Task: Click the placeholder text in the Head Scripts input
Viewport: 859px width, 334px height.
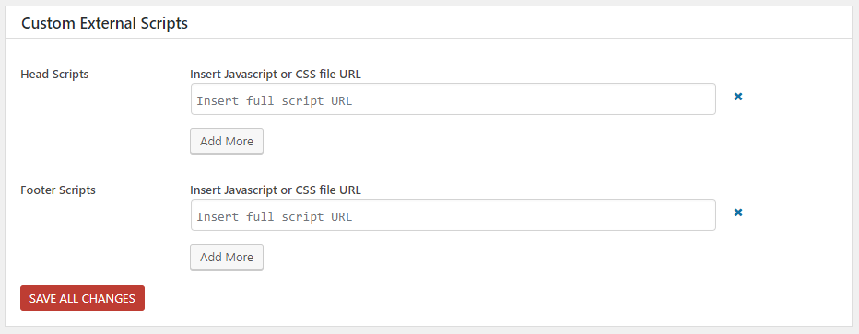Action: click(275, 100)
